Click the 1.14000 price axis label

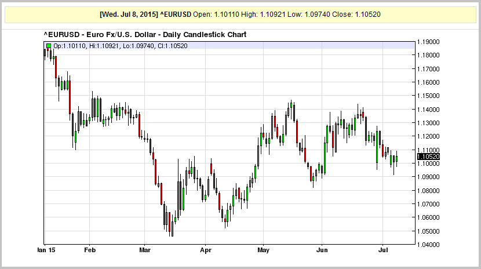(428, 110)
